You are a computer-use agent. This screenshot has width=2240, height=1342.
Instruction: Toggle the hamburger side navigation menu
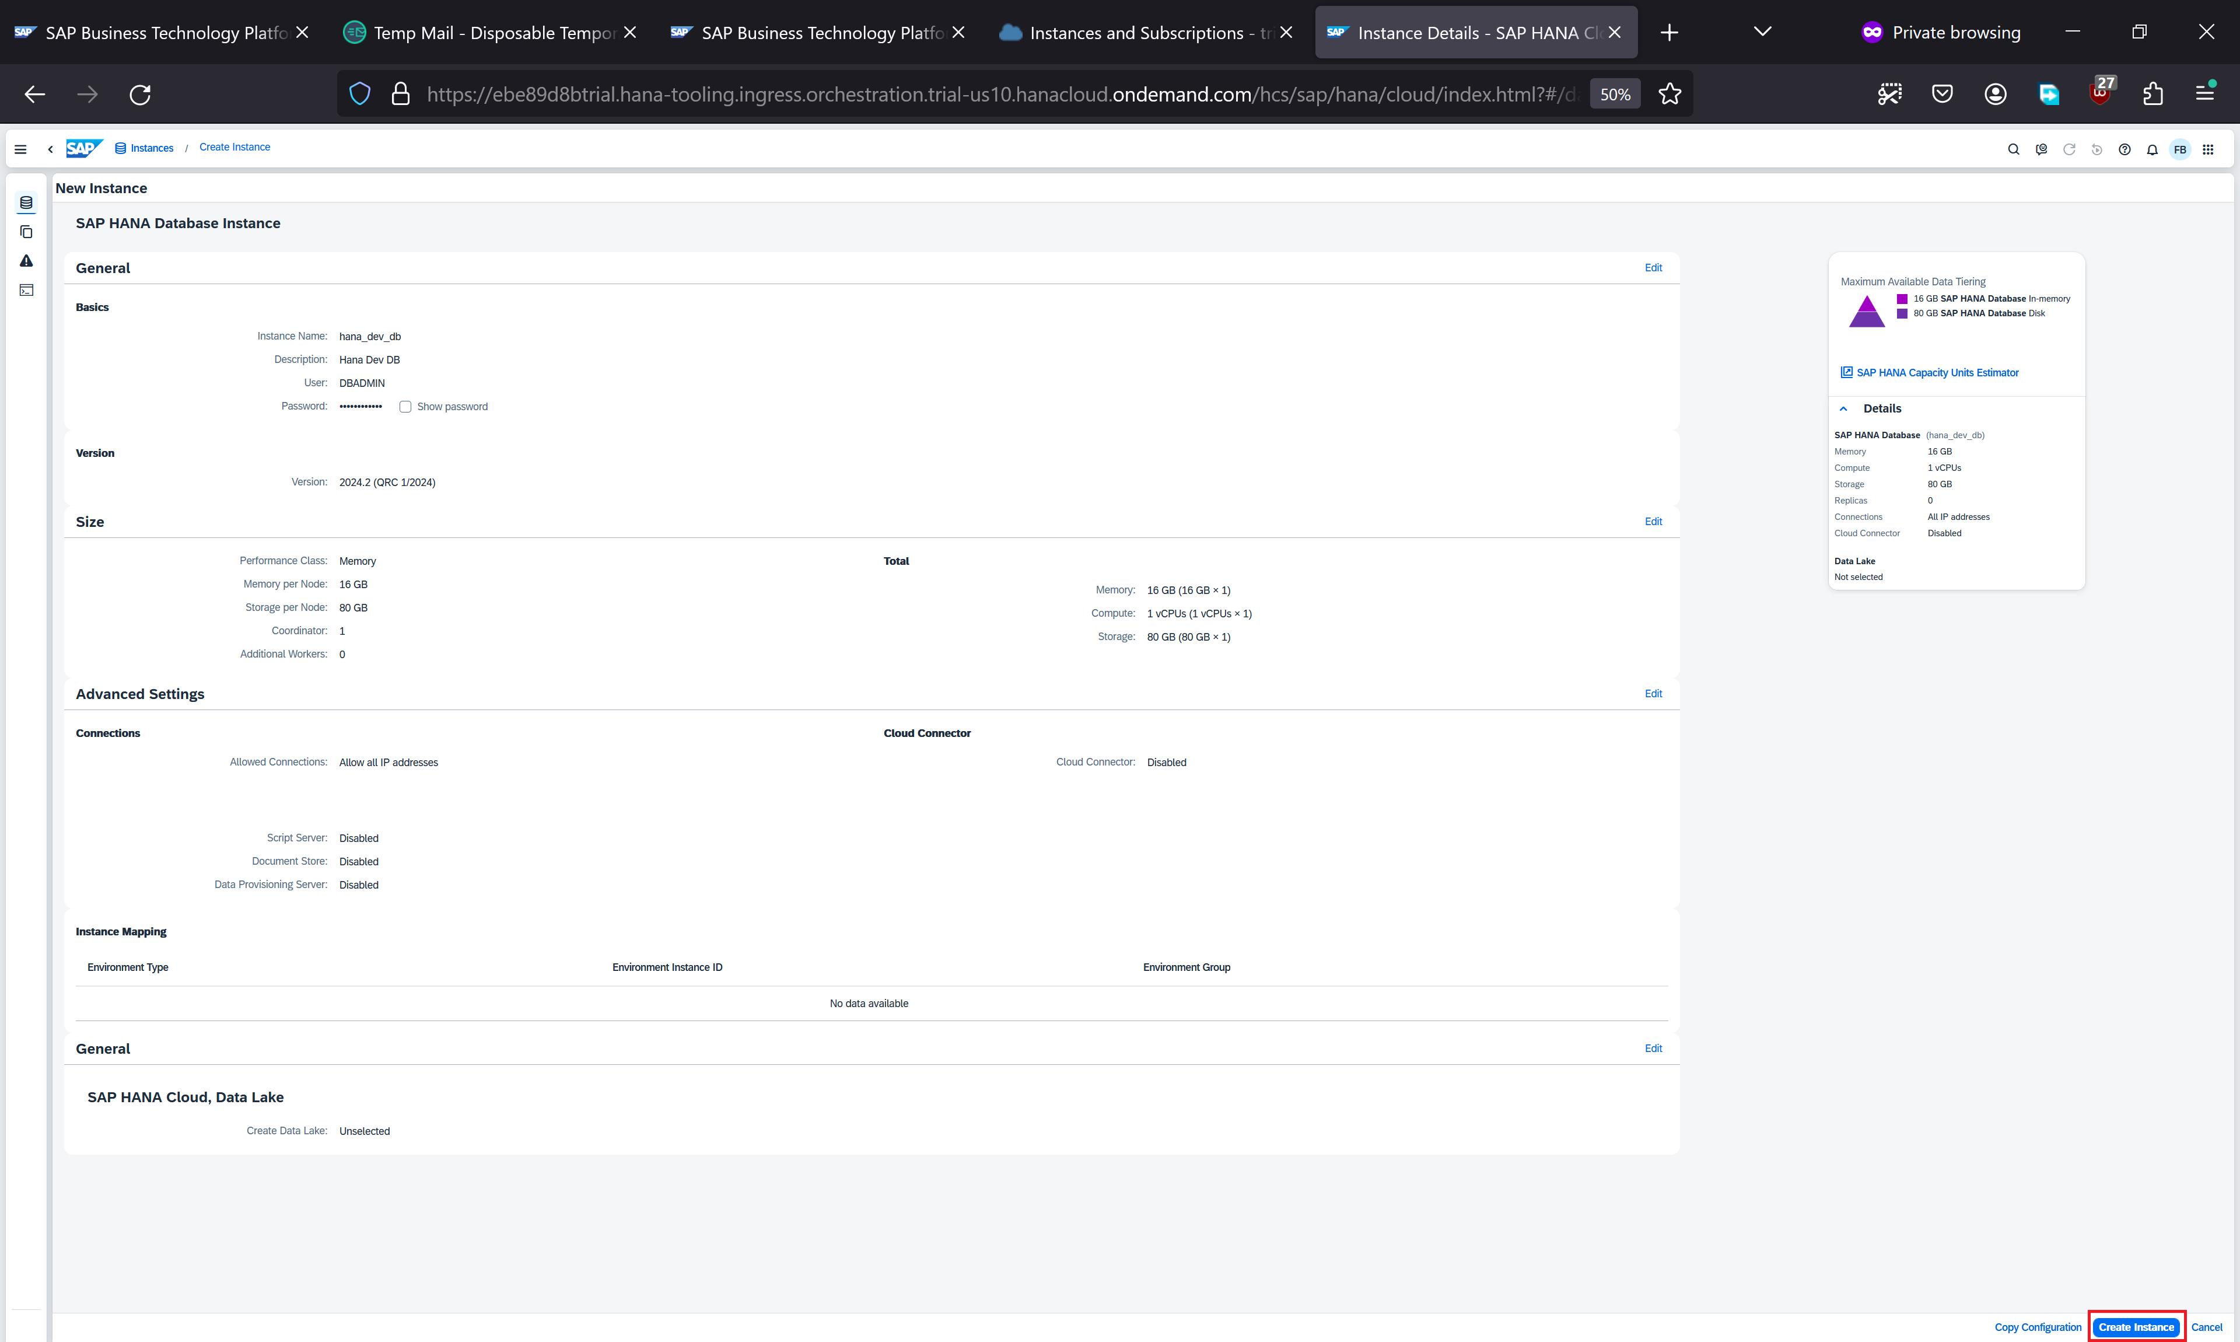[21, 149]
